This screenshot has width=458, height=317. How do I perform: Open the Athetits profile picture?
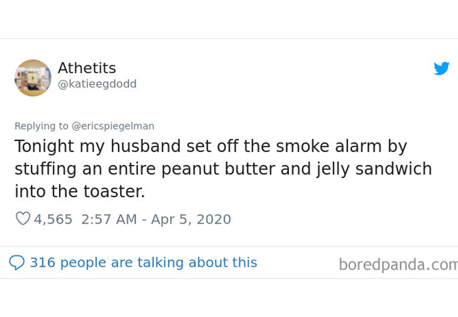tap(33, 78)
